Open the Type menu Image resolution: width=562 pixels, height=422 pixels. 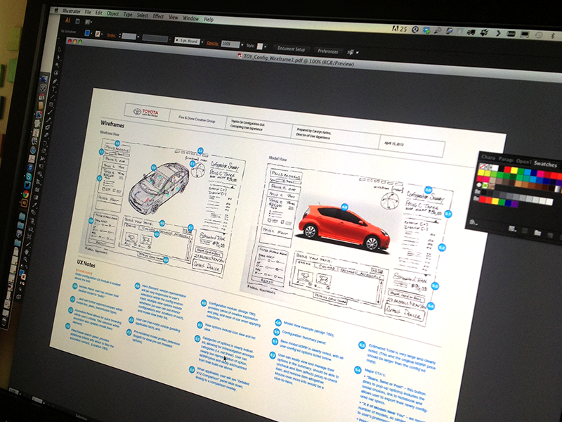click(128, 15)
